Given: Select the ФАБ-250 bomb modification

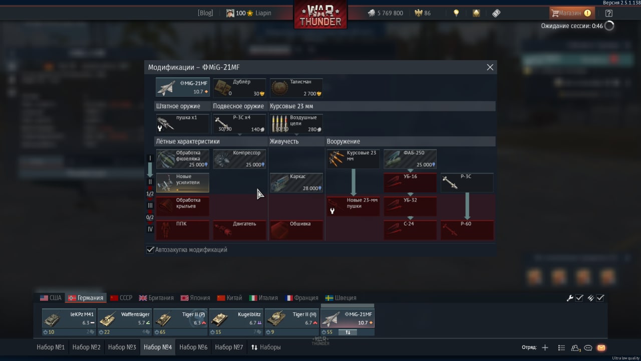Looking at the screenshot, I should [410, 159].
